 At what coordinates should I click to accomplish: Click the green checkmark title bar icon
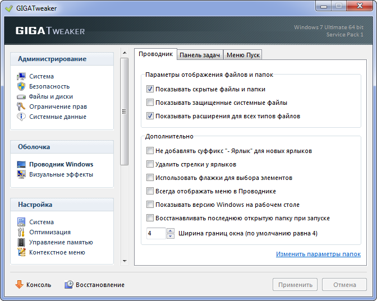point(9,8)
